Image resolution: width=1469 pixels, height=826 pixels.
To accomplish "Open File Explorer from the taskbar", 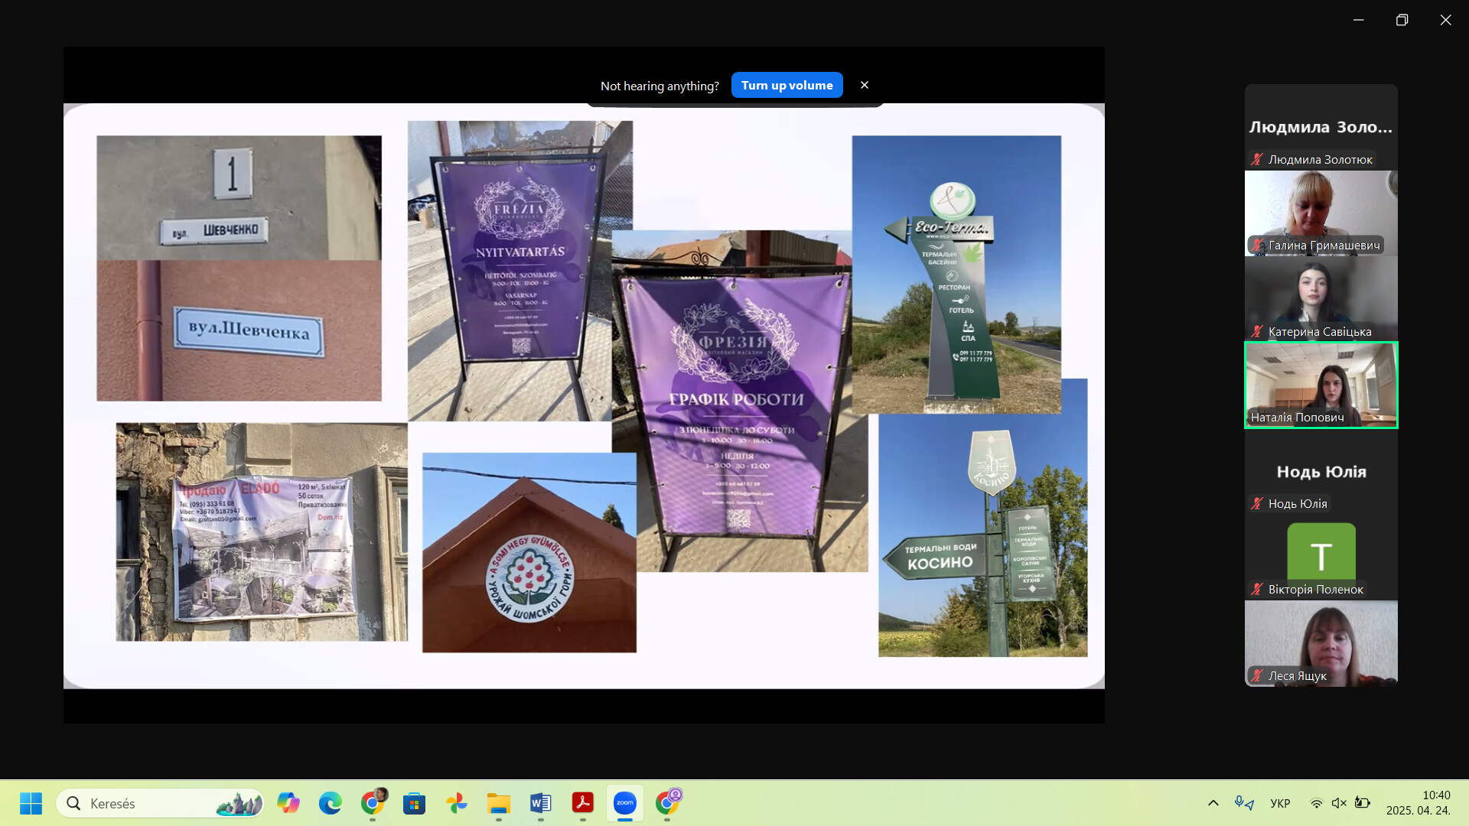I will 498,803.
